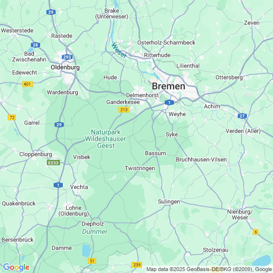Click the A1 shield south of Bremen
Screen dimensions: 273x273
pyautogui.click(x=169, y=102)
